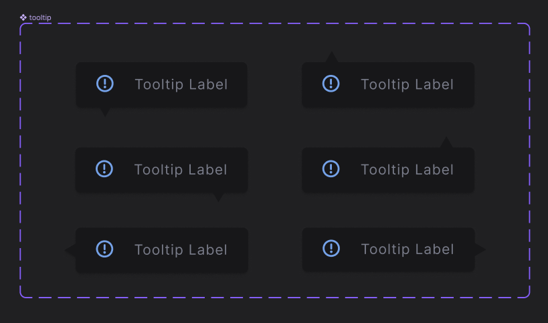
Task: Select Tooltip Label text in right-pointing arrow tooltip
Action: pyautogui.click(x=407, y=249)
